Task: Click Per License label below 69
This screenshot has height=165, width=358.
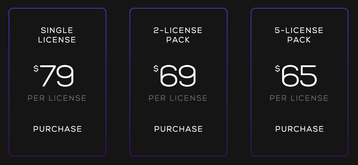Action: coord(178,98)
